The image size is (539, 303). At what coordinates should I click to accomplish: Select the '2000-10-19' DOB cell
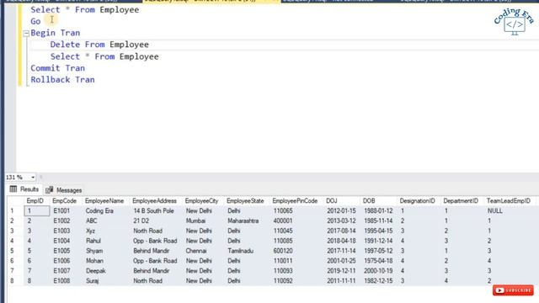point(378,271)
